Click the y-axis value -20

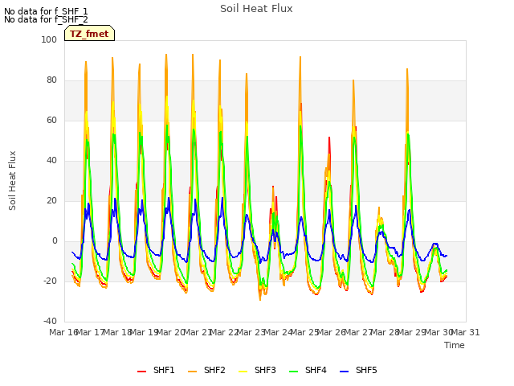click(50, 281)
